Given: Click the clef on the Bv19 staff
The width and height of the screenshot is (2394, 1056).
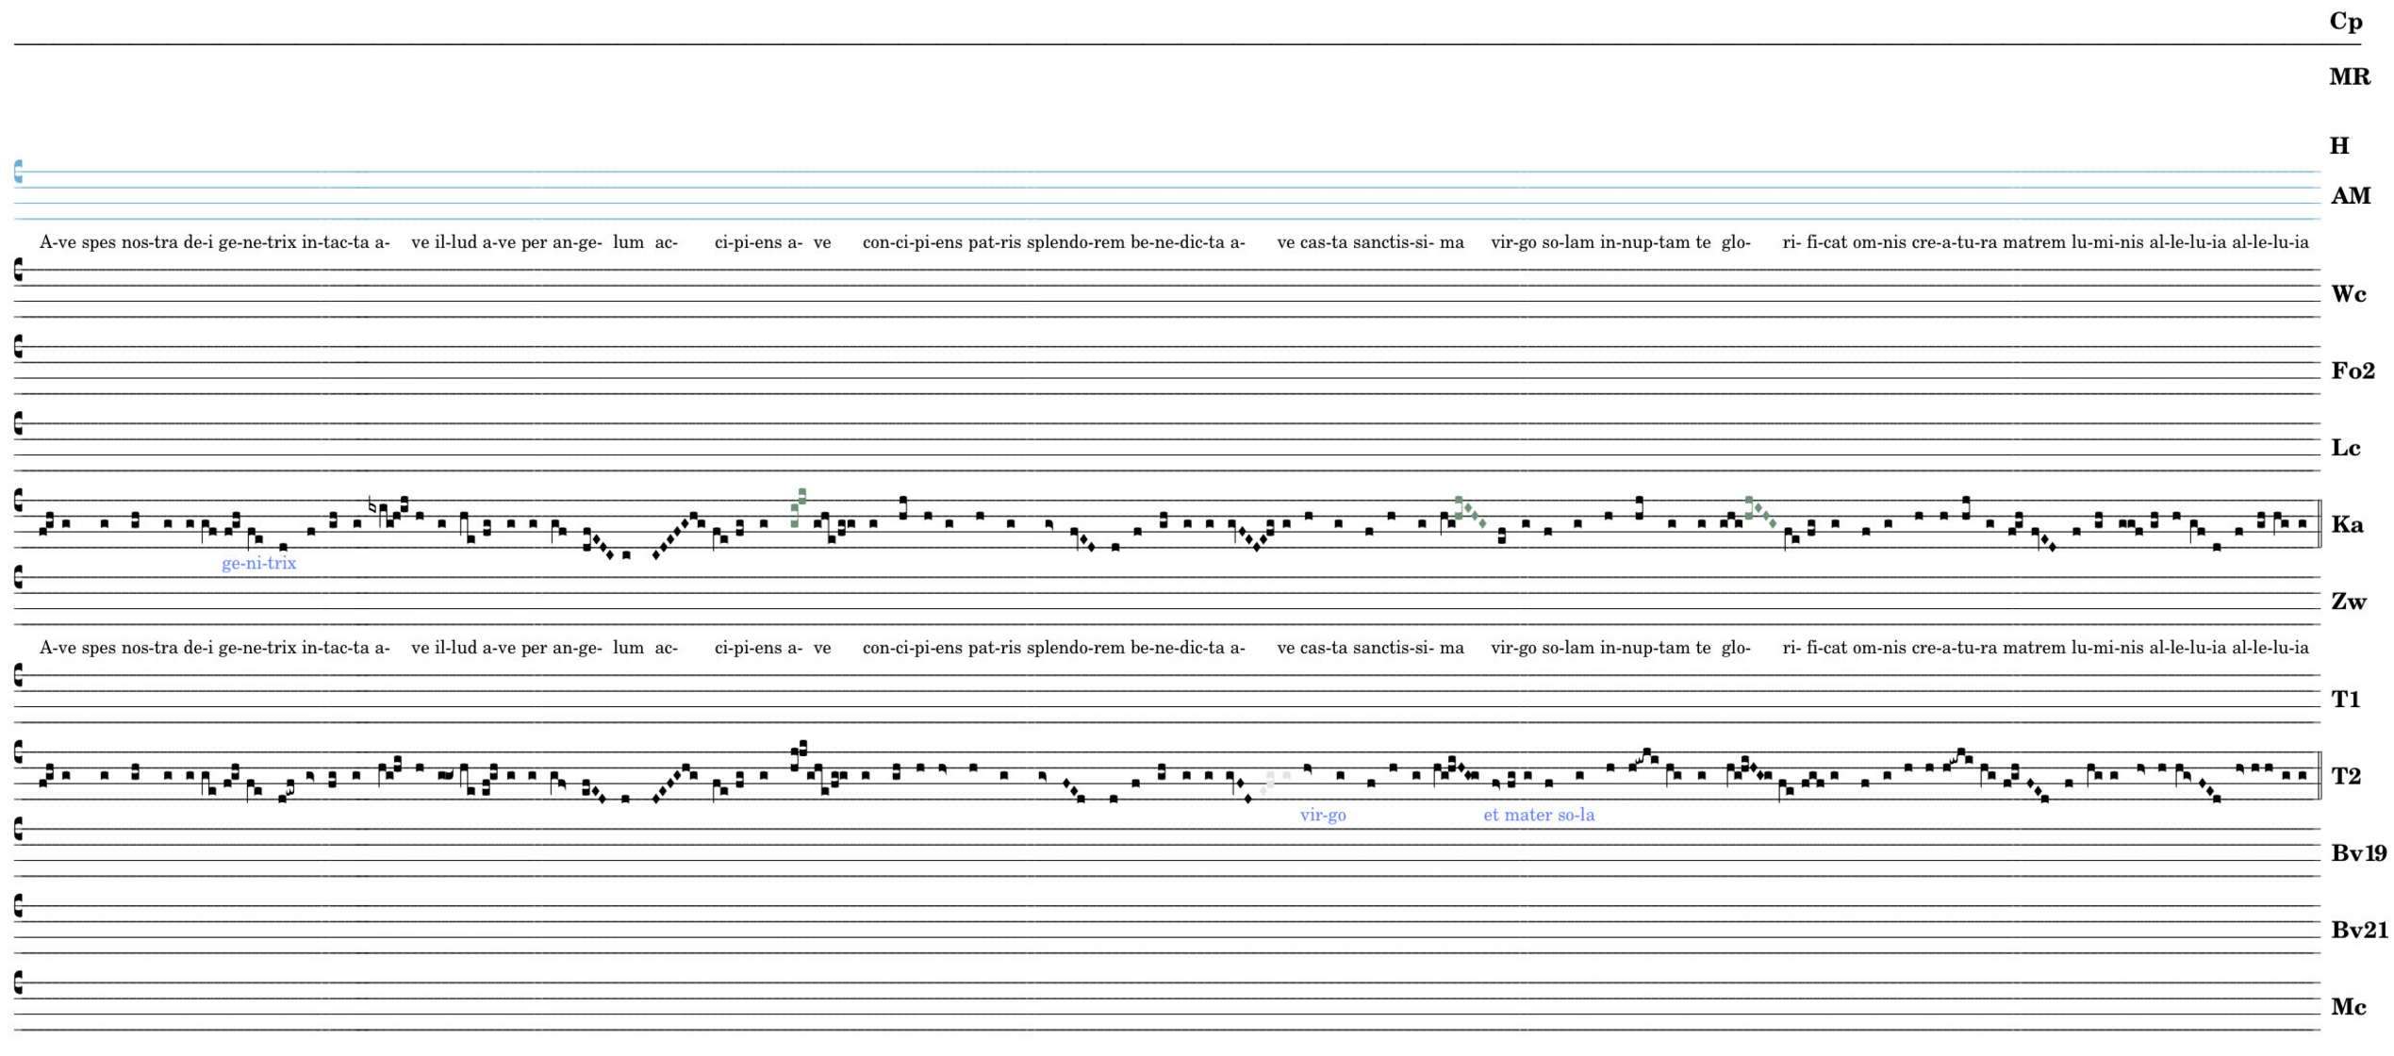Looking at the screenshot, I should pos(19,830).
